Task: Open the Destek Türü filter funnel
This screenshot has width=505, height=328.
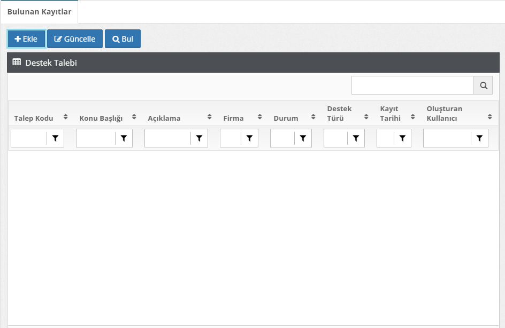Action: (356, 138)
